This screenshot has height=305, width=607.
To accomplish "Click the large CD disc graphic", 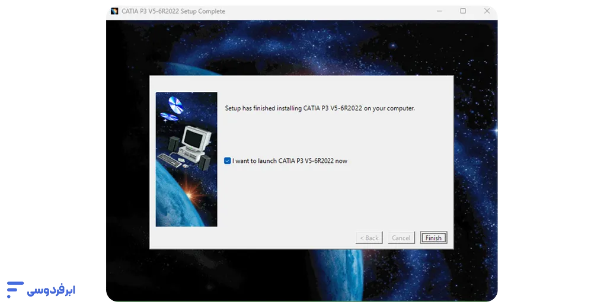I will 176,104.
